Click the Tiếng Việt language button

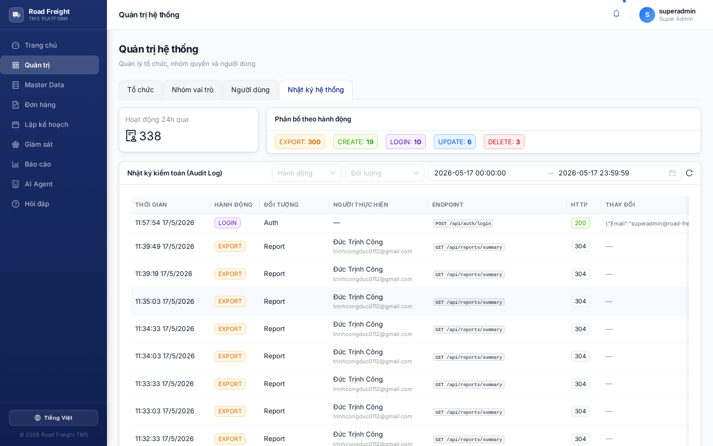point(53,418)
